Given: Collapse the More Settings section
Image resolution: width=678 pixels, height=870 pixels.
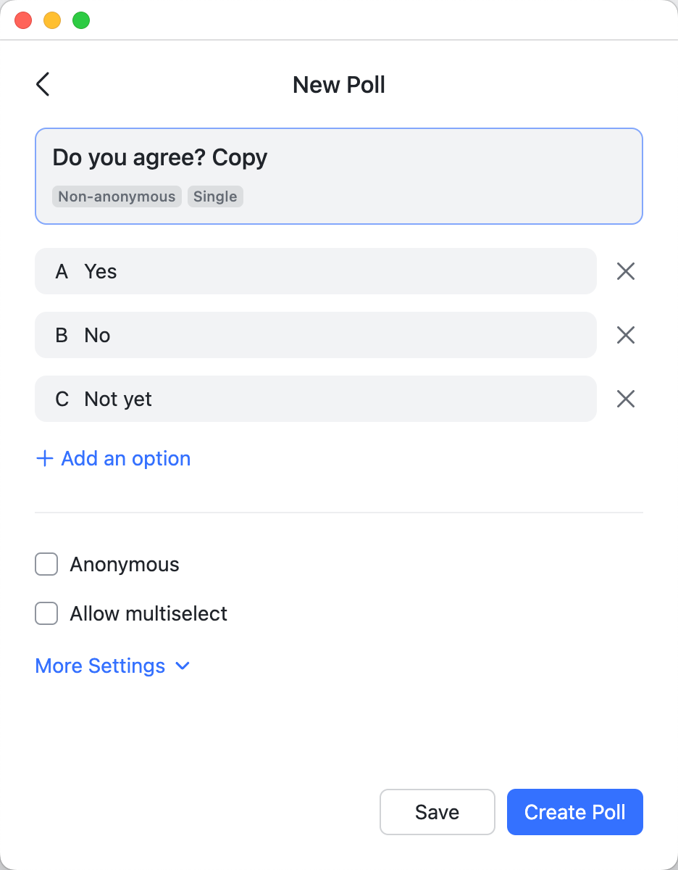Looking at the screenshot, I should pyautogui.click(x=100, y=666).
